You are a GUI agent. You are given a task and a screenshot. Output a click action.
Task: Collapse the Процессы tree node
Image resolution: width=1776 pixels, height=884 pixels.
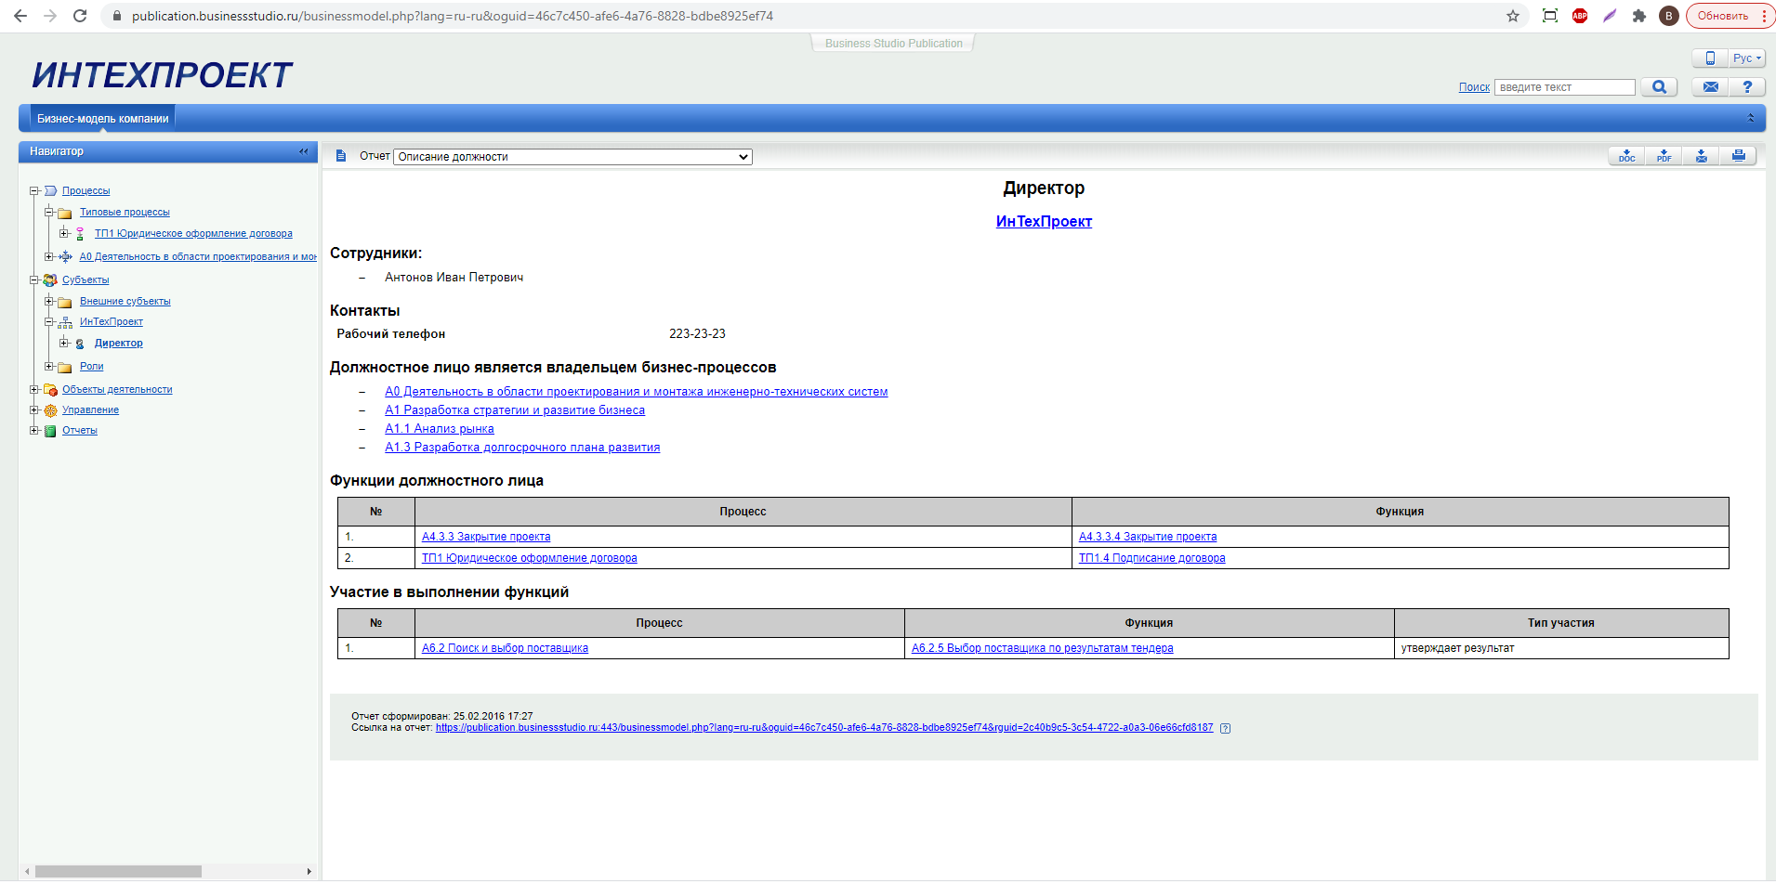tap(34, 191)
